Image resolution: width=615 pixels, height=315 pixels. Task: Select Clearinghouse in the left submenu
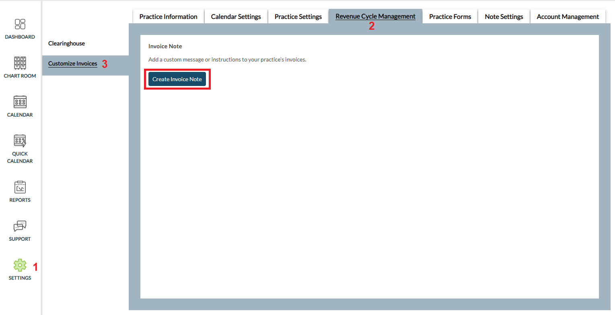tap(66, 43)
